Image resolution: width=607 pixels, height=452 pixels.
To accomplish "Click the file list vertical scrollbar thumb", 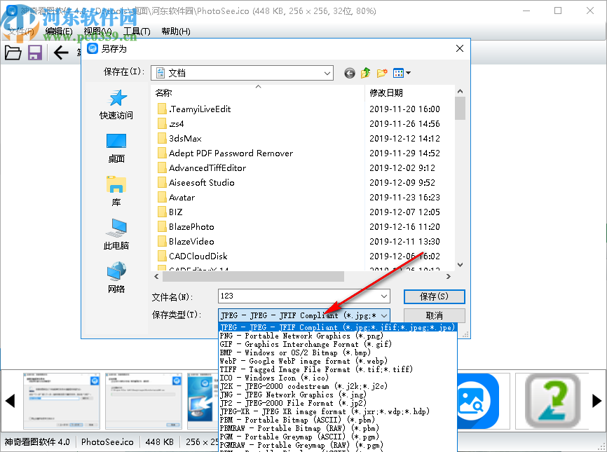I will [x=460, y=109].
